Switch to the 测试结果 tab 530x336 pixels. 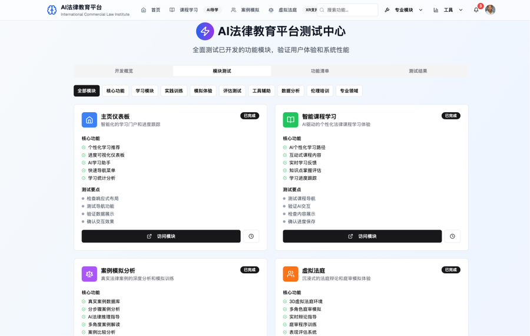tap(418, 71)
